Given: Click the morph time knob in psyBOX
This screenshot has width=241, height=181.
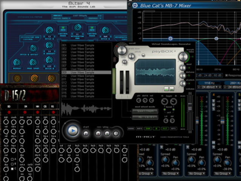Looking at the screenshot, I should pyautogui.click(x=183, y=56).
